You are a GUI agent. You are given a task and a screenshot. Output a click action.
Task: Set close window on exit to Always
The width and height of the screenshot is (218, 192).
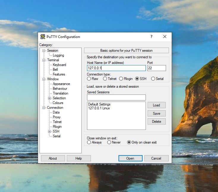(x=89, y=142)
